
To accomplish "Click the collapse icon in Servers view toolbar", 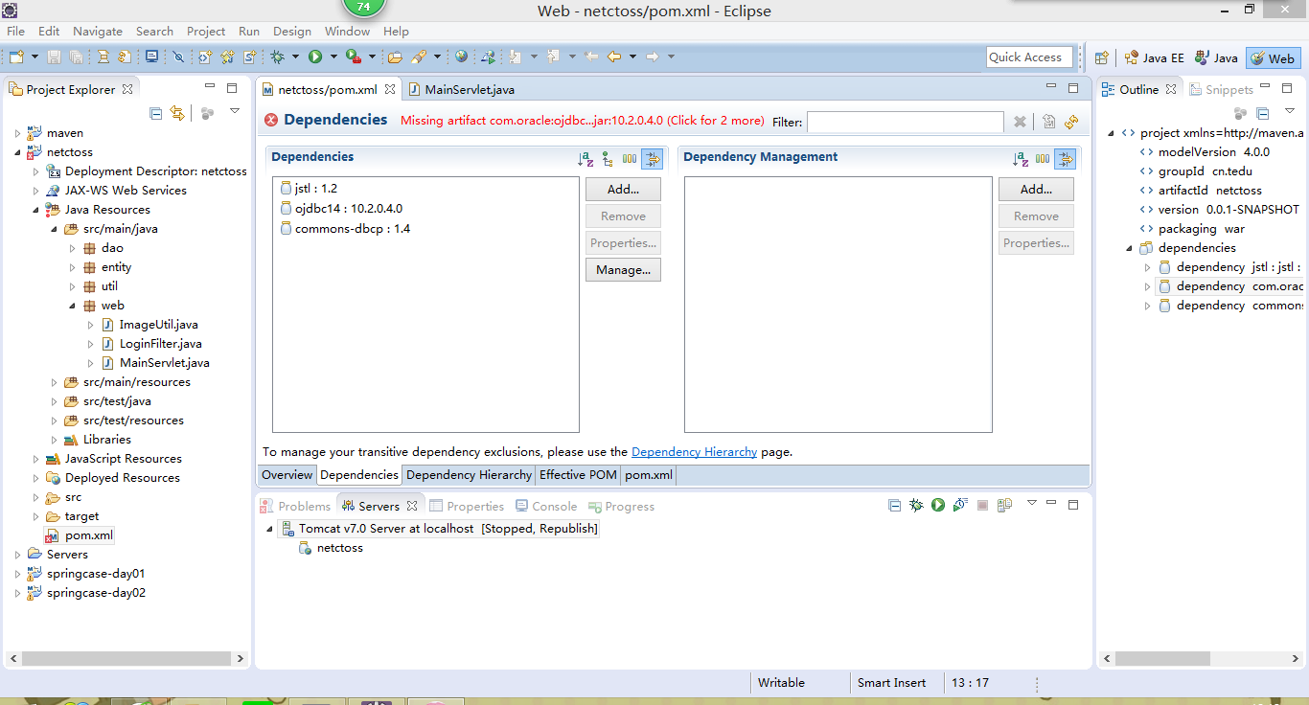I will (894, 505).
